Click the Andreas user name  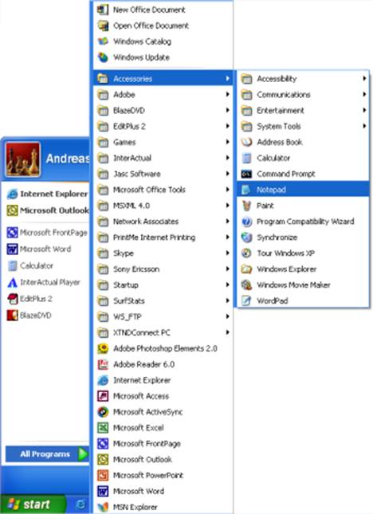pos(68,159)
